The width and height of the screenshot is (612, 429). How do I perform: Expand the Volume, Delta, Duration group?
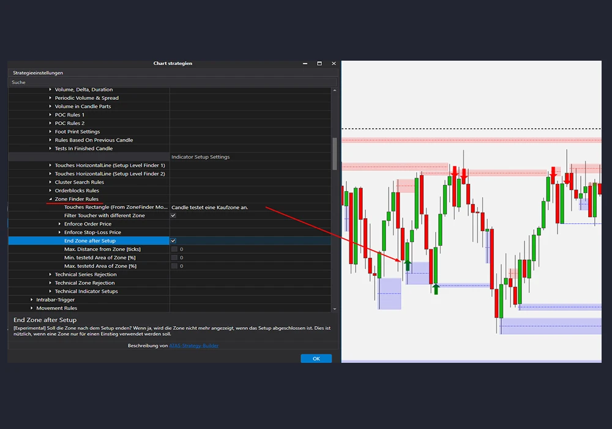pyautogui.click(x=50, y=89)
